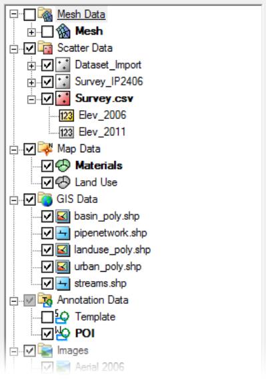Select the Elev_2011 dataset item
Screen dimensions: 266x382
pos(102,132)
